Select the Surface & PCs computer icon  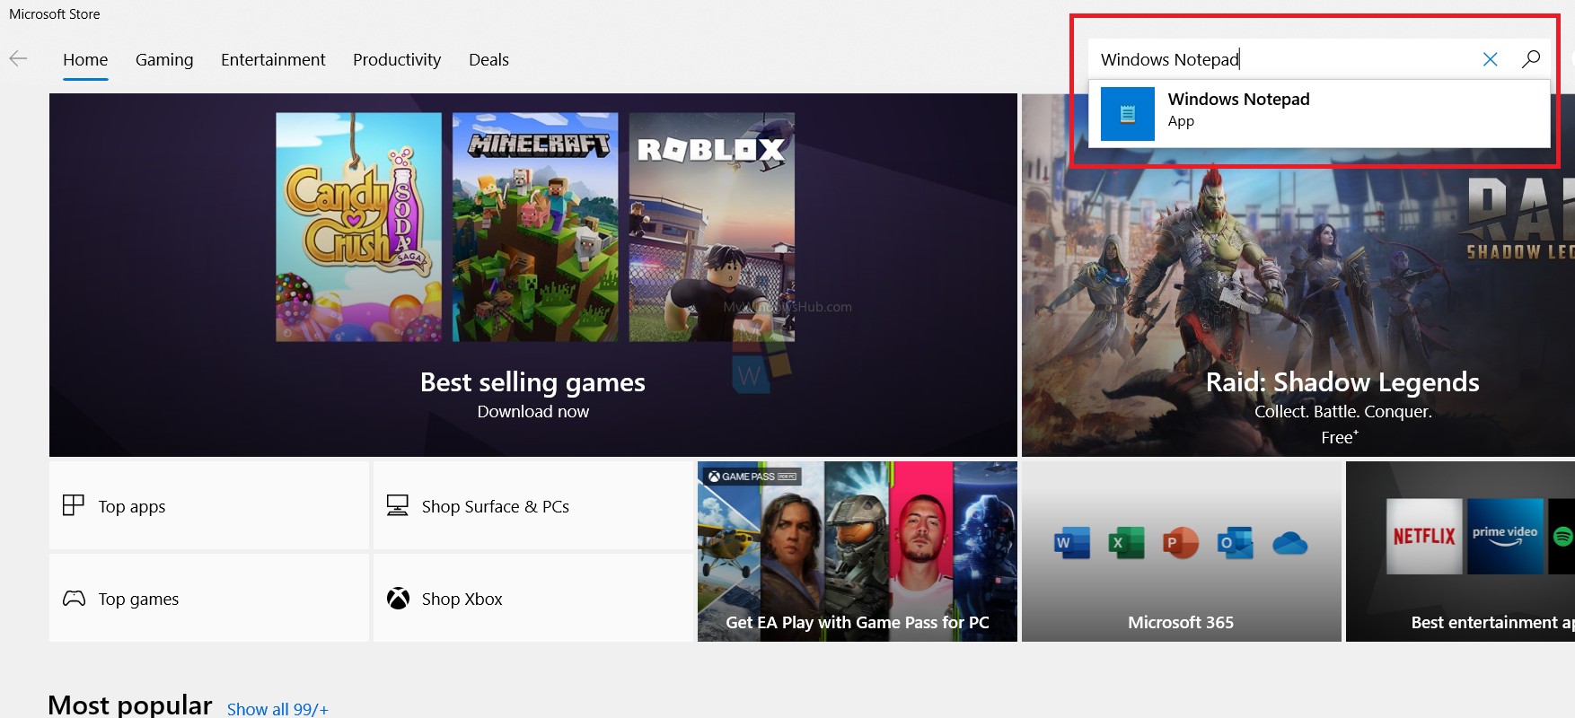coord(398,505)
